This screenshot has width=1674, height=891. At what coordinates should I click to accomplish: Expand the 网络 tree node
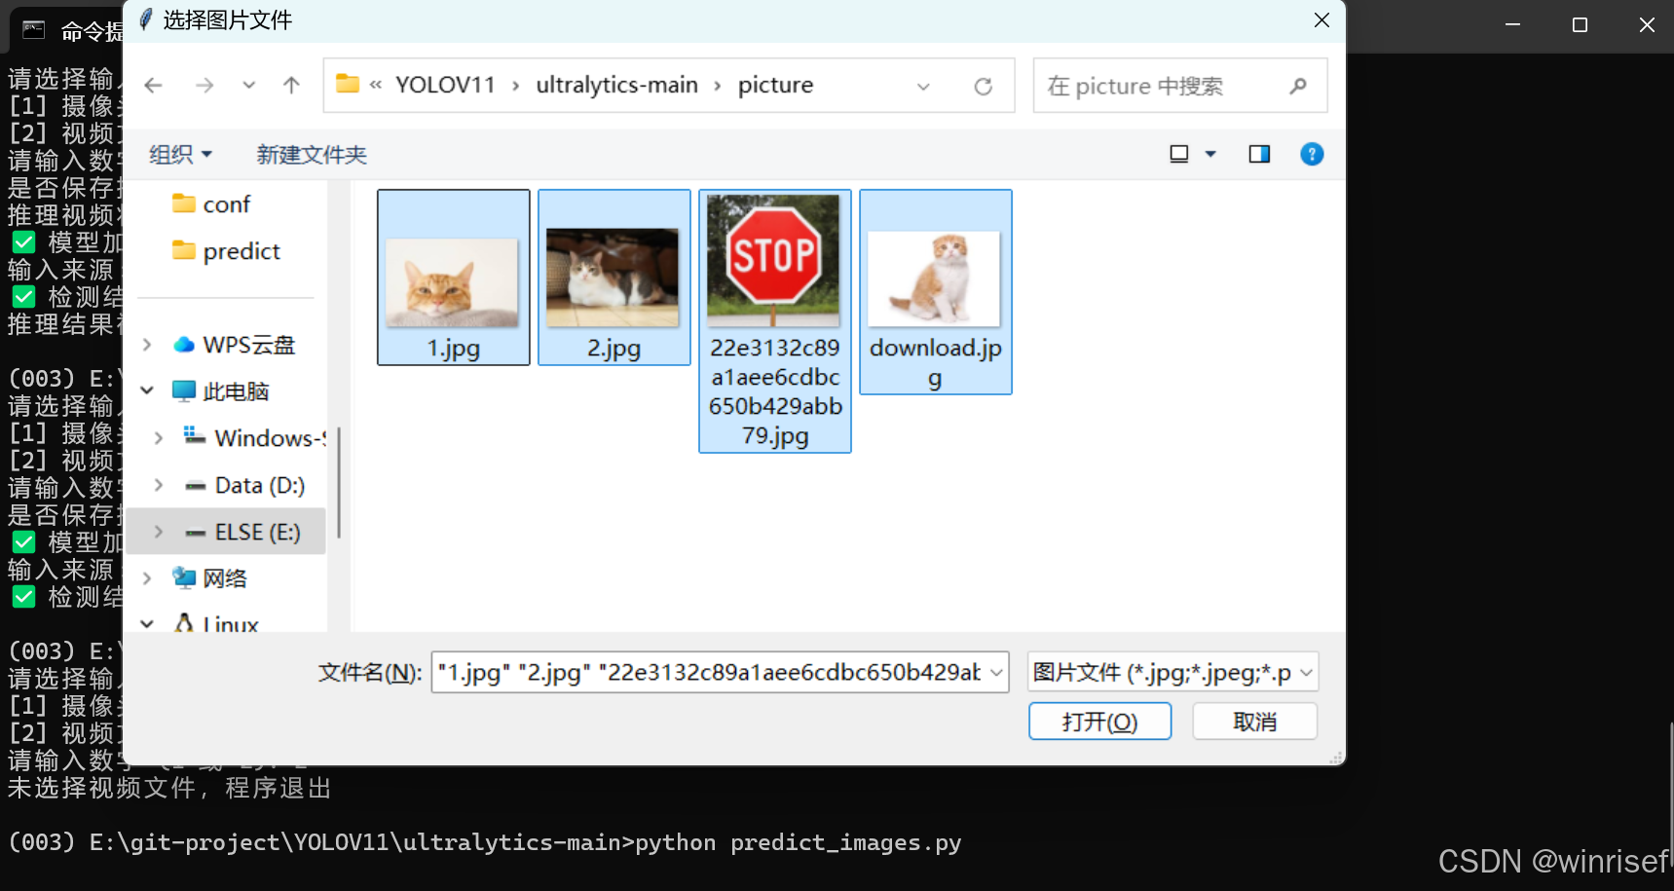(147, 578)
